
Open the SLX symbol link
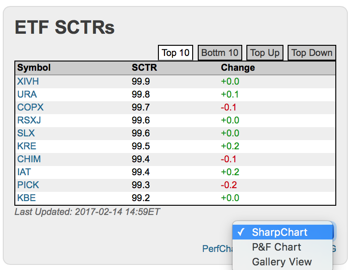pos(26,133)
